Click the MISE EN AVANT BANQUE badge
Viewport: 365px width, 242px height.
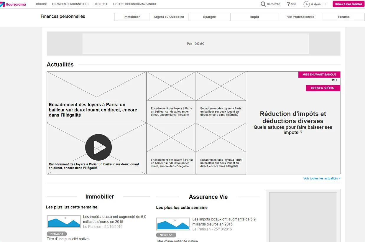319,75
